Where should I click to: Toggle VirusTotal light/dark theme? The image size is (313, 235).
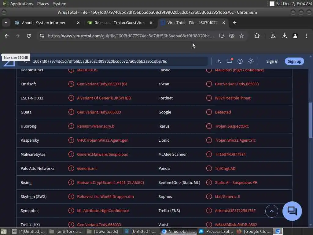pyautogui.click(x=251, y=61)
